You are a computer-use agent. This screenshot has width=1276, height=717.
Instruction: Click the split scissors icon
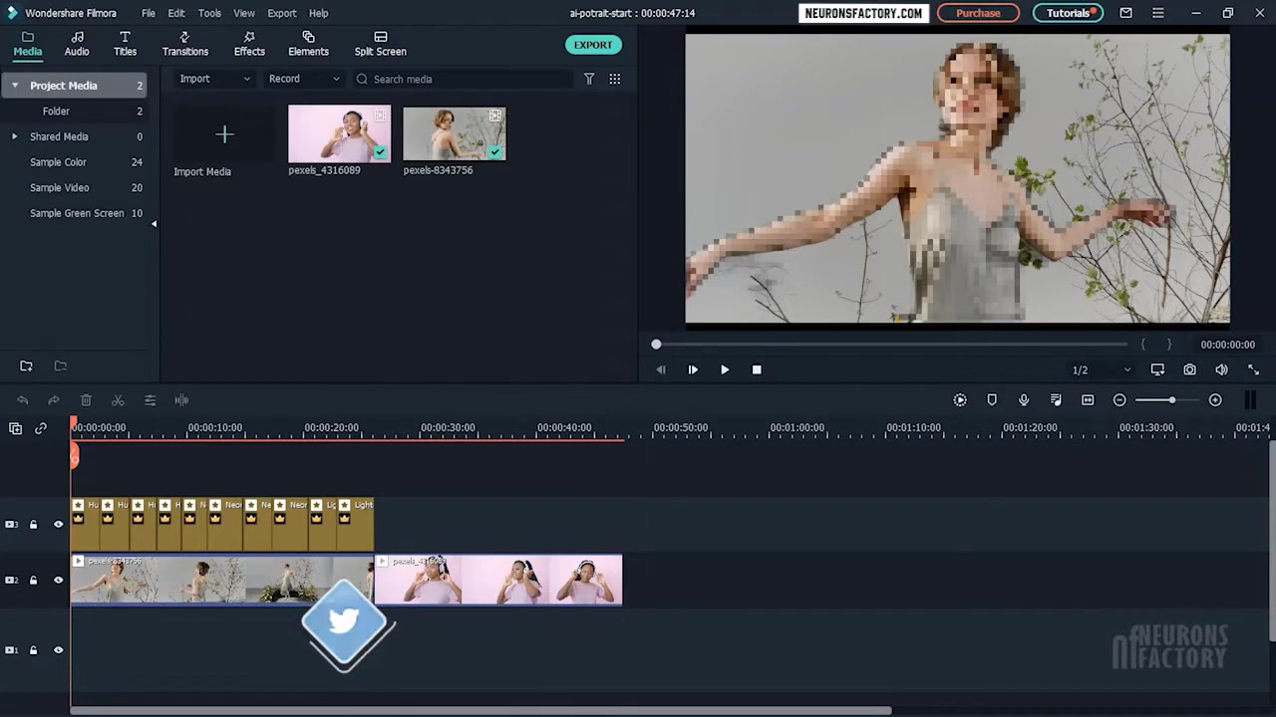[x=118, y=400]
